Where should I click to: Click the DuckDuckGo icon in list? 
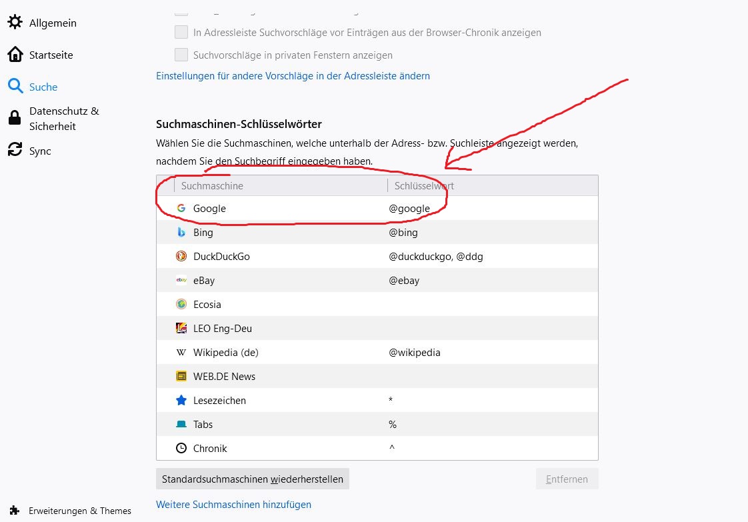coord(181,257)
